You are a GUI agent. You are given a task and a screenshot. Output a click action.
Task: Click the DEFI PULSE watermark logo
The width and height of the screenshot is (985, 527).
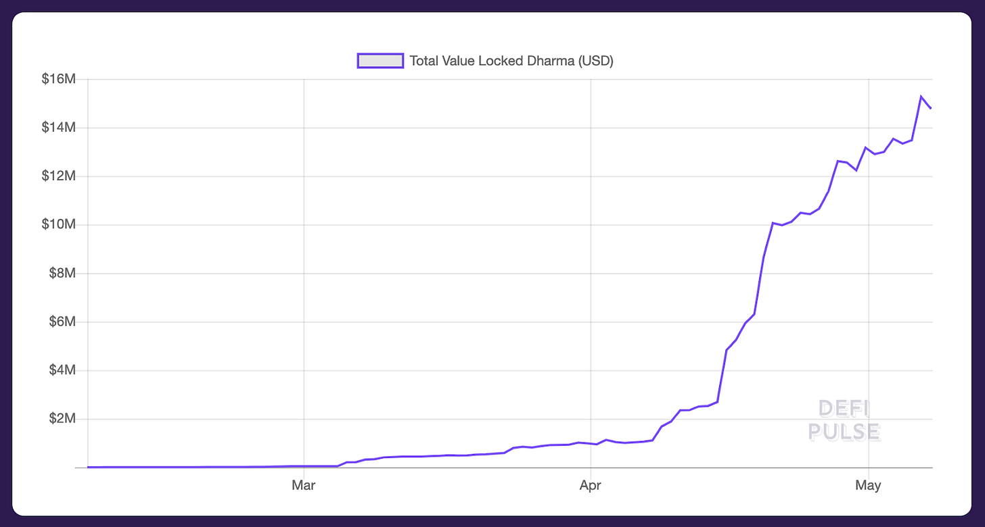click(844, 420)
